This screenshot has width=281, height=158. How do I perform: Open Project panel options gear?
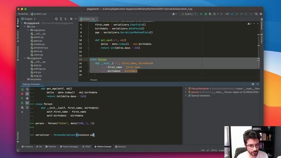point(71,19)
